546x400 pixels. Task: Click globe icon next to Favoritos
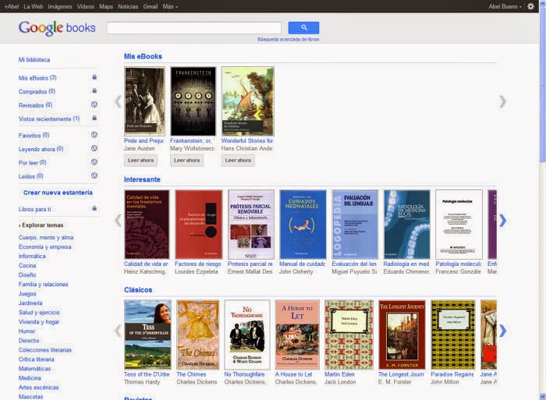pyautogui.click(x=94, y=135)
